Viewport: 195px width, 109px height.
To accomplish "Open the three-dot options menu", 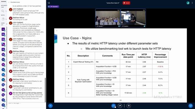I will click(x=192, y=3).
